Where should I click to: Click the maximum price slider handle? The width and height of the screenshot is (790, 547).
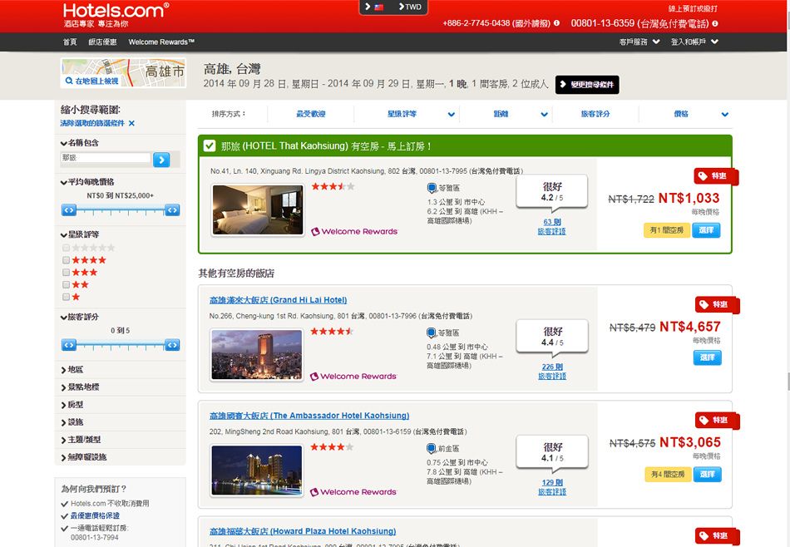[x=172, y=210]
